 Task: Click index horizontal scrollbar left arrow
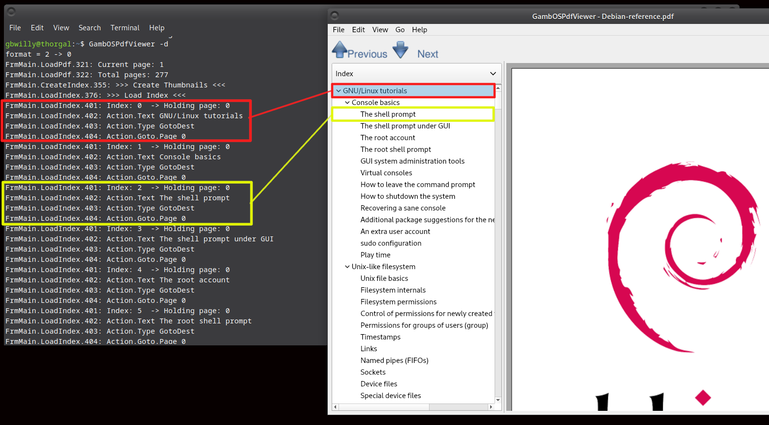335,407
